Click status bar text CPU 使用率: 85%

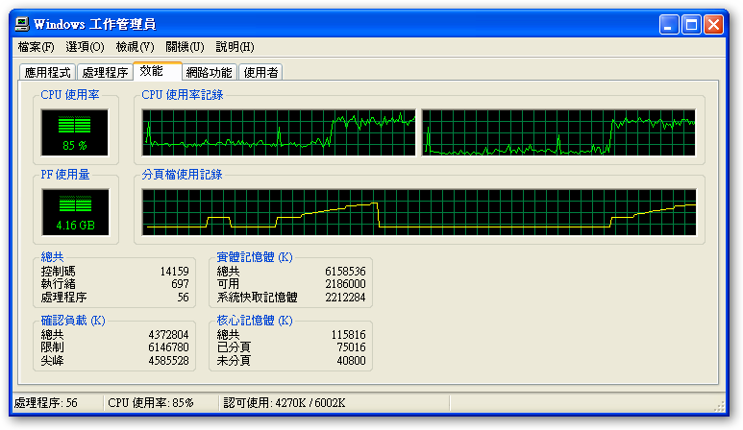pos(151,403)
